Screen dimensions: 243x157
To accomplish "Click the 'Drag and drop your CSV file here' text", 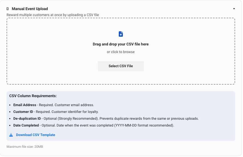I will pyautogui.click(x=121, y=44).
